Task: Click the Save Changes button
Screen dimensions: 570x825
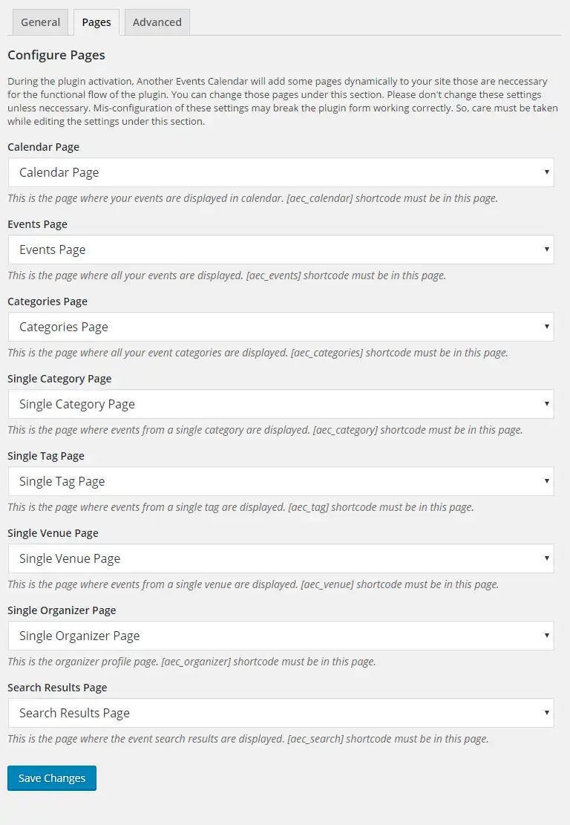Action: [x=52, y=778]
